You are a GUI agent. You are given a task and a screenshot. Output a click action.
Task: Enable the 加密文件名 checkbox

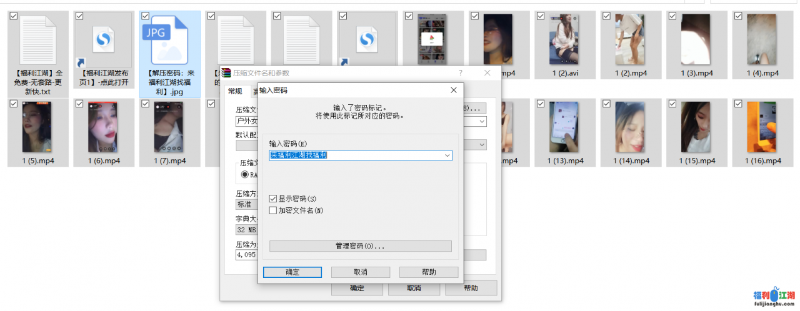pyautogui.click(x=273, y=210)
